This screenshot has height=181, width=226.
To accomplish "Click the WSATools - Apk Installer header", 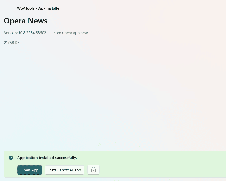I will coord(39,8).
